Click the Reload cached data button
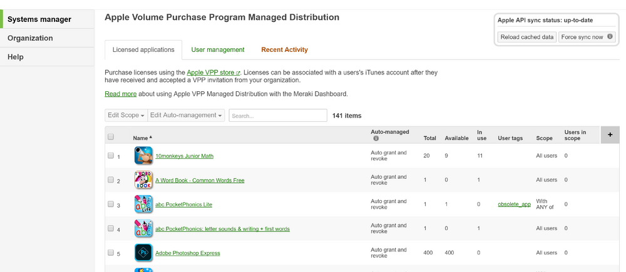Screen dimensions: 626x272 527,37
